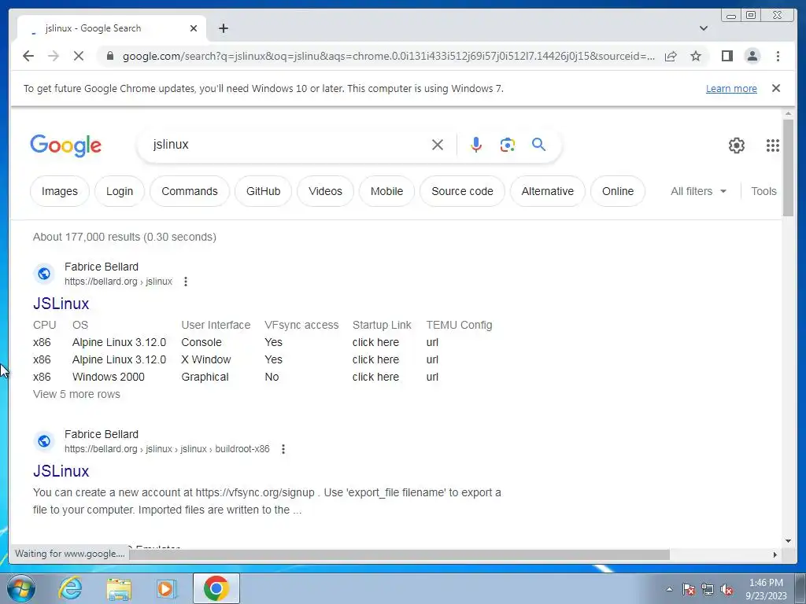Screen dimensions: 806x604
Task: Submit search with magnifier icon
Action: coord(538,145)
